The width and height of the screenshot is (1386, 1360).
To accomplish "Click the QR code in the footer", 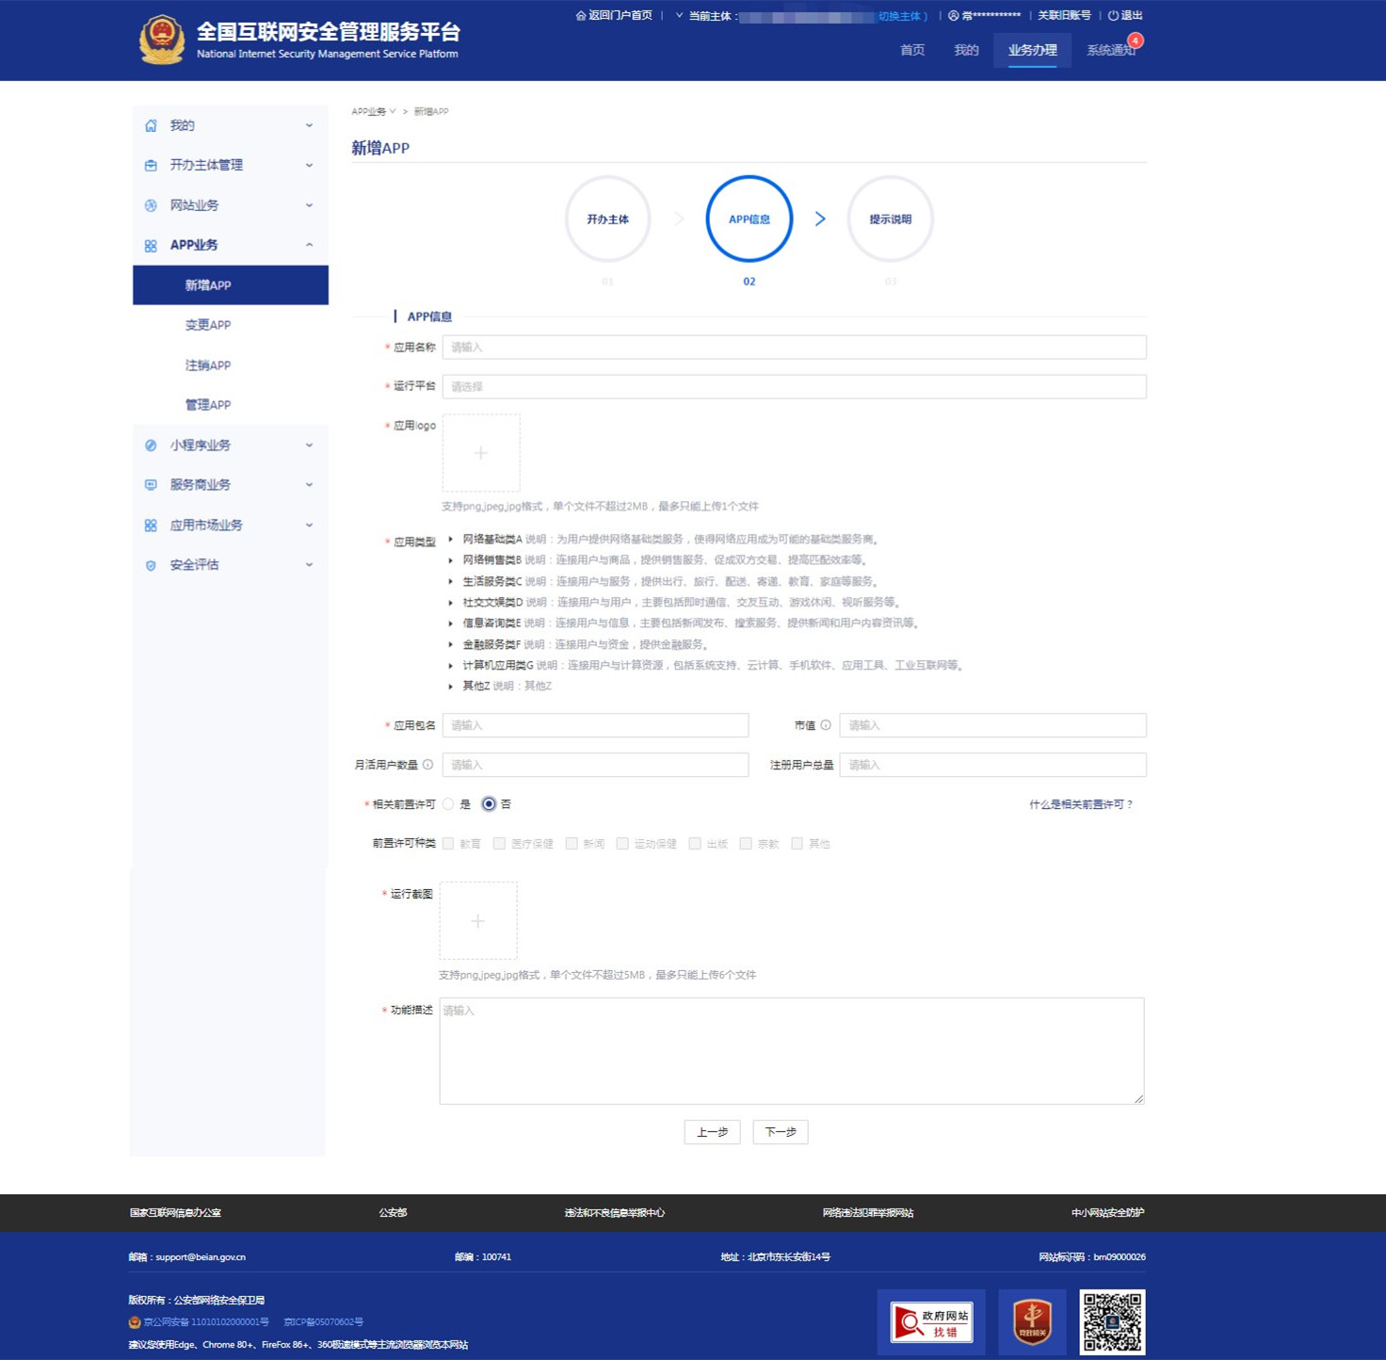I will pos(1112,1321).
